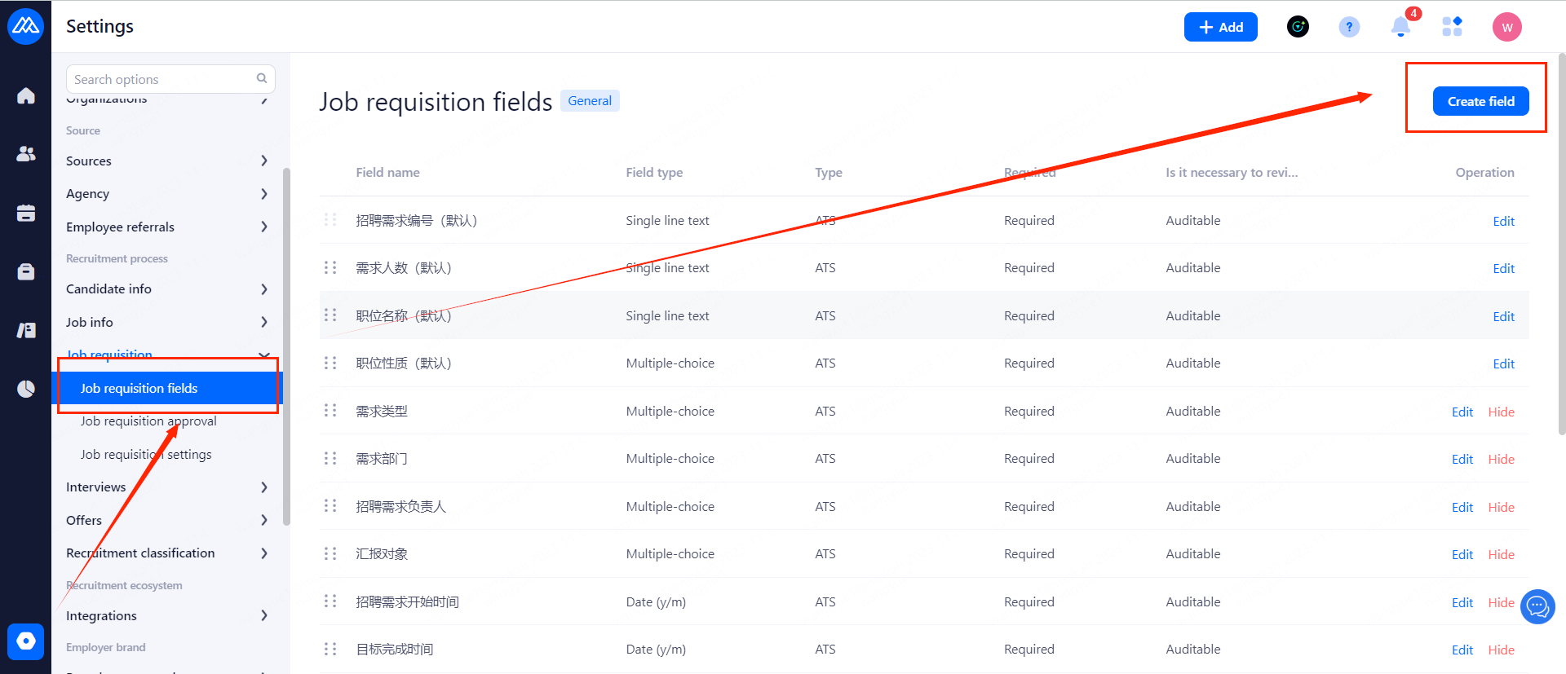
Task: Expand the Candidate info section
Action: (x=167, y=289)
